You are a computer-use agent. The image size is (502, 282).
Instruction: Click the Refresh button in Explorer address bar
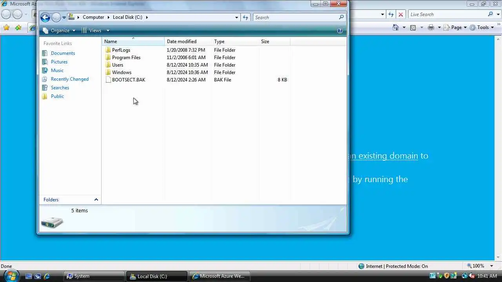(x=246, y=17)
